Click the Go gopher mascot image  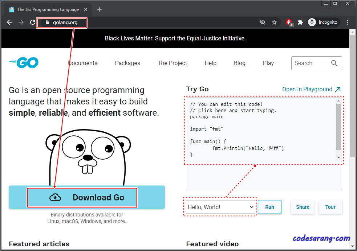(x=88, y=158)
